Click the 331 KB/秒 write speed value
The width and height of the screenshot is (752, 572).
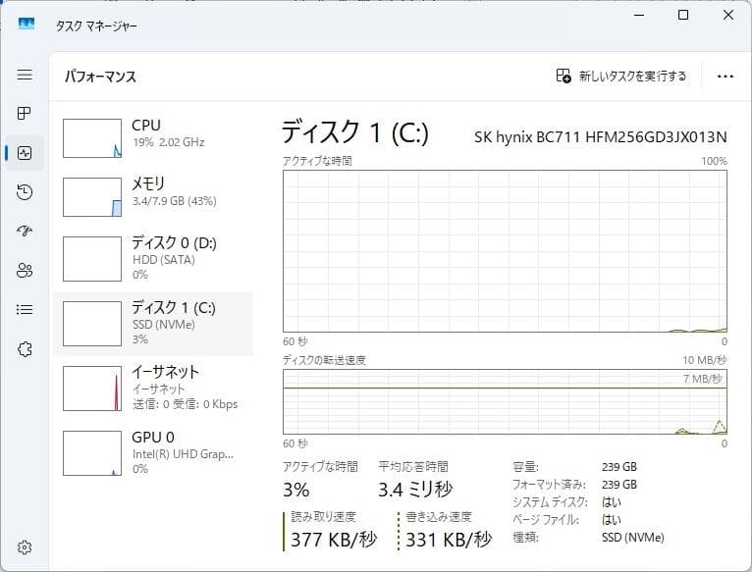(x=449, y=540)
